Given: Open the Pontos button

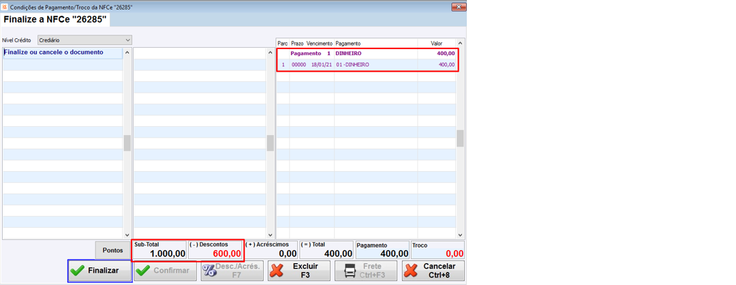Looking at the screenshot, I should pos(112,250).
